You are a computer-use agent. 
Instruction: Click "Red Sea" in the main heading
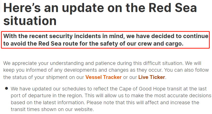(173, 8)
